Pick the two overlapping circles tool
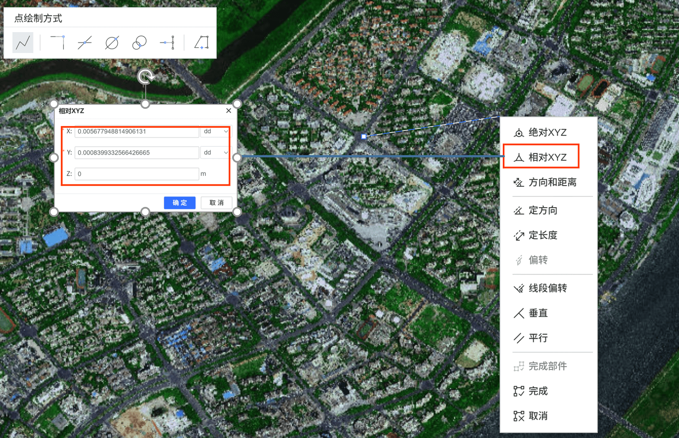 click(139, 43)
